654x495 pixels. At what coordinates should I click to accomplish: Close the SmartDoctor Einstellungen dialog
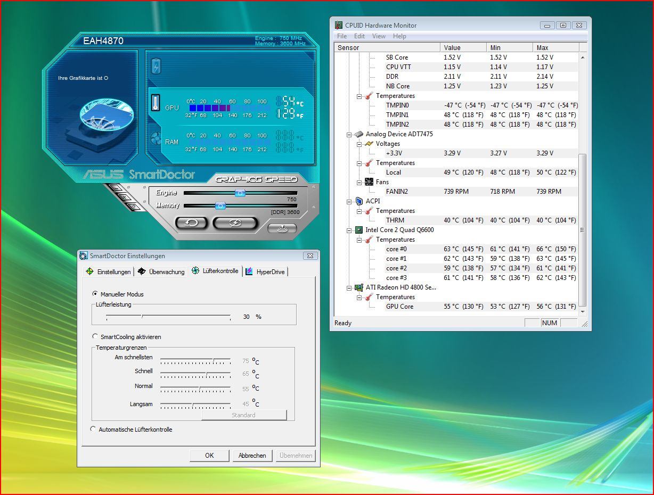(x=310, y=255)
